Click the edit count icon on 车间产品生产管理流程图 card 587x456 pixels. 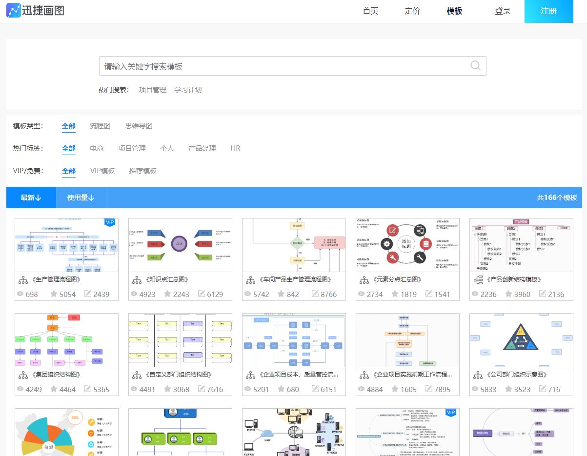coord(314,294)
